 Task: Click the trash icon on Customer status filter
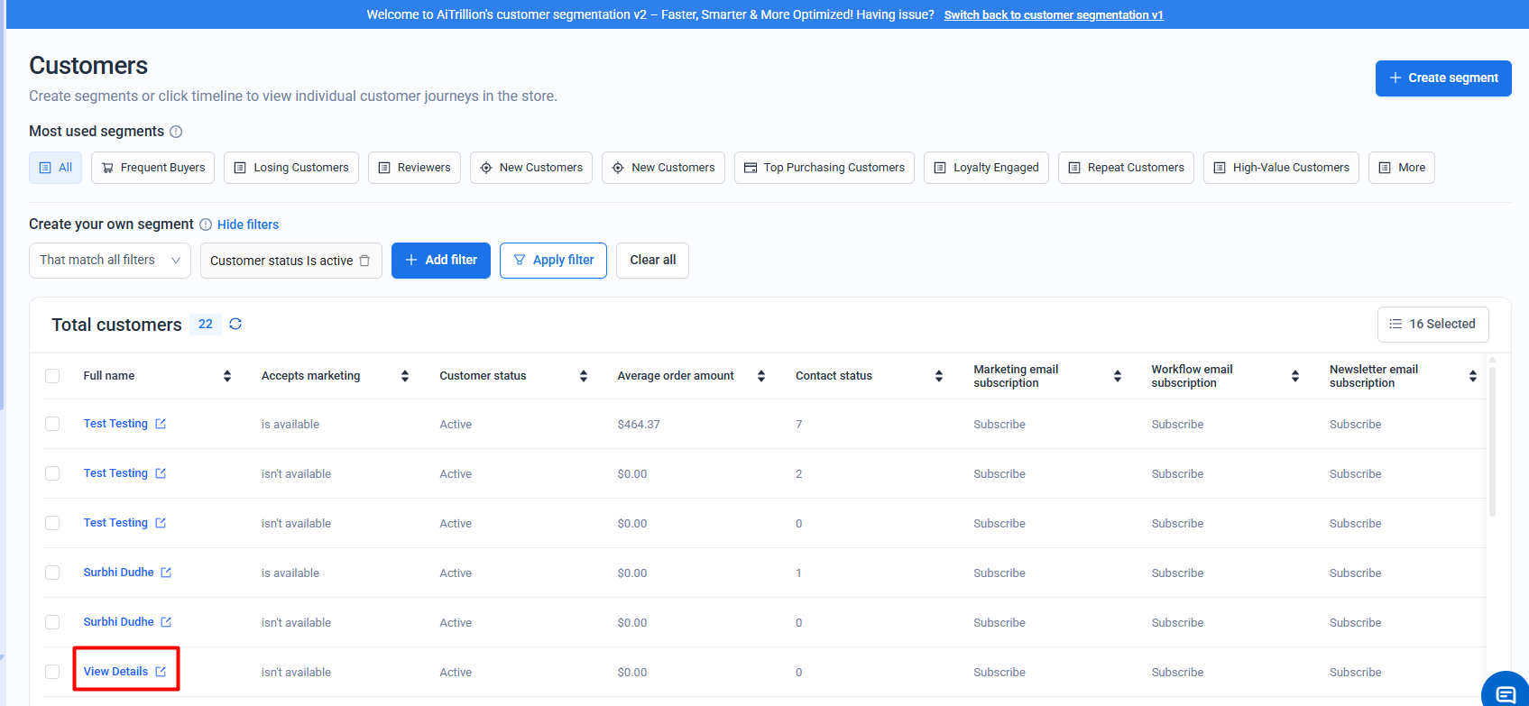point(364,261)
